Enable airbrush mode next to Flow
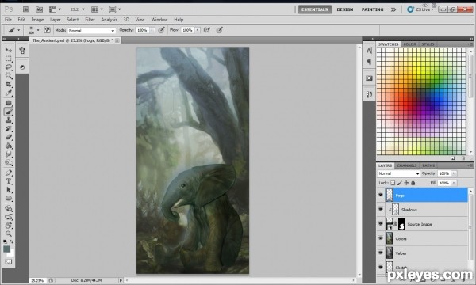The height and width of the screenshot is (285, 476). click(207, 30)
